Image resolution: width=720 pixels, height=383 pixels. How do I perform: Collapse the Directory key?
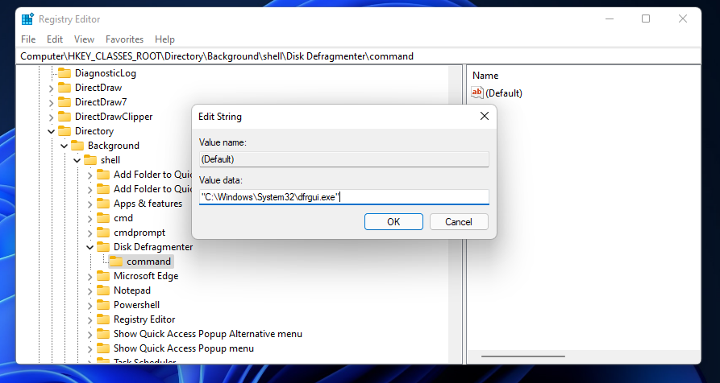pos(51,131)
